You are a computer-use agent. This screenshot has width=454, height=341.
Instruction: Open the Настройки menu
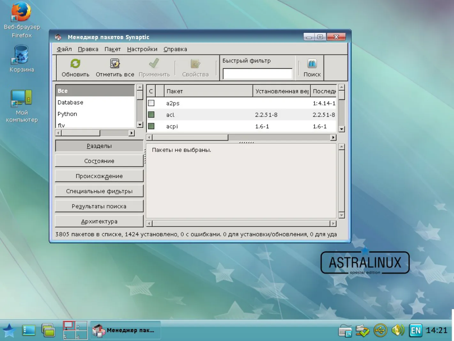pyautogui.click(x=142, y=49)
